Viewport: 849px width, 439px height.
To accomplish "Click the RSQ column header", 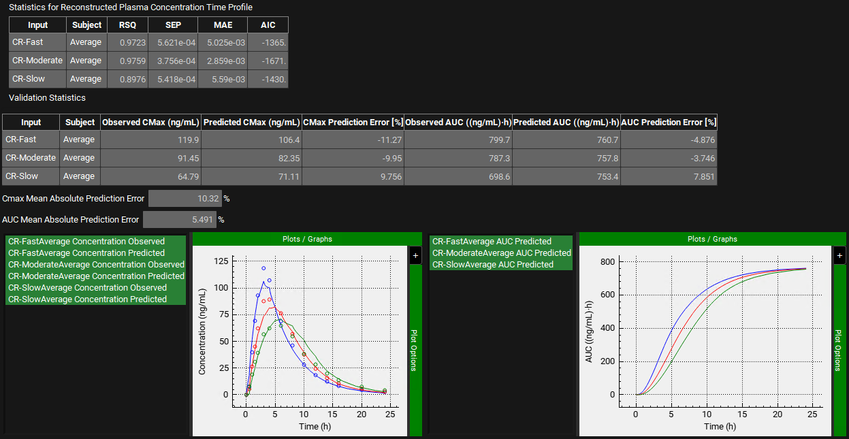I will (127, 25).
